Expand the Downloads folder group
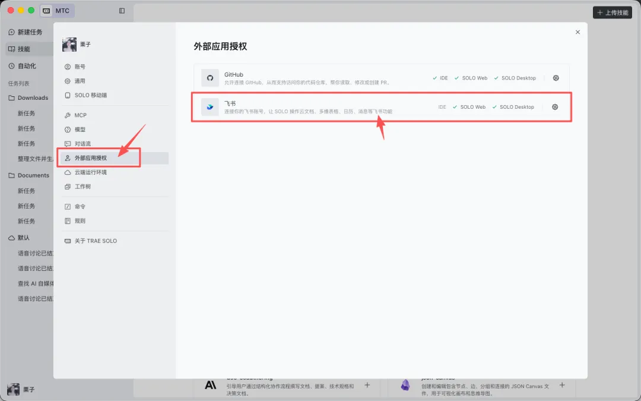This screenshot has width=641, height=401. (30, 98)
